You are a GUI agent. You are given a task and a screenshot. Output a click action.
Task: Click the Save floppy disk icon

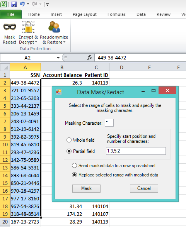click(x=14, y=4)
